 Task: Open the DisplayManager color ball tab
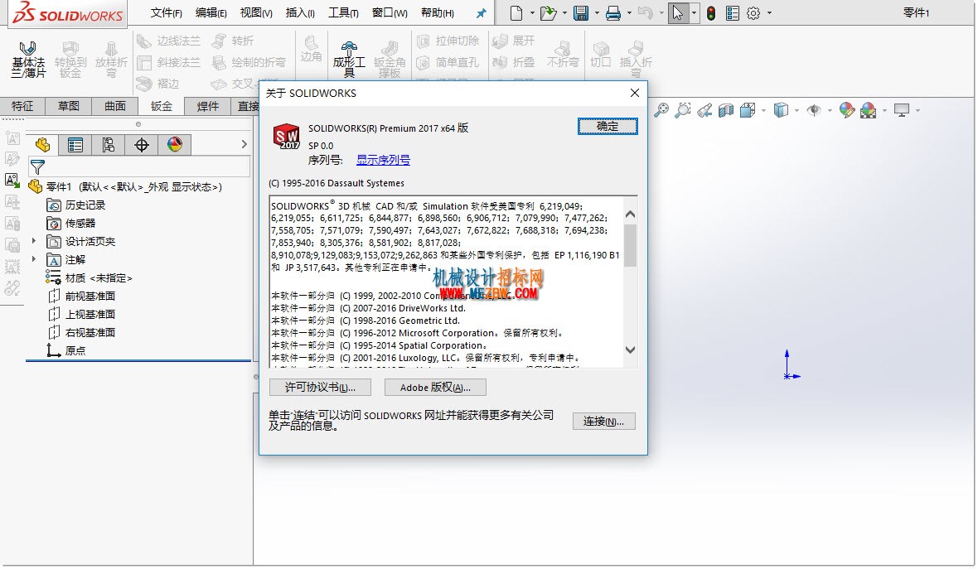point(175,145)
